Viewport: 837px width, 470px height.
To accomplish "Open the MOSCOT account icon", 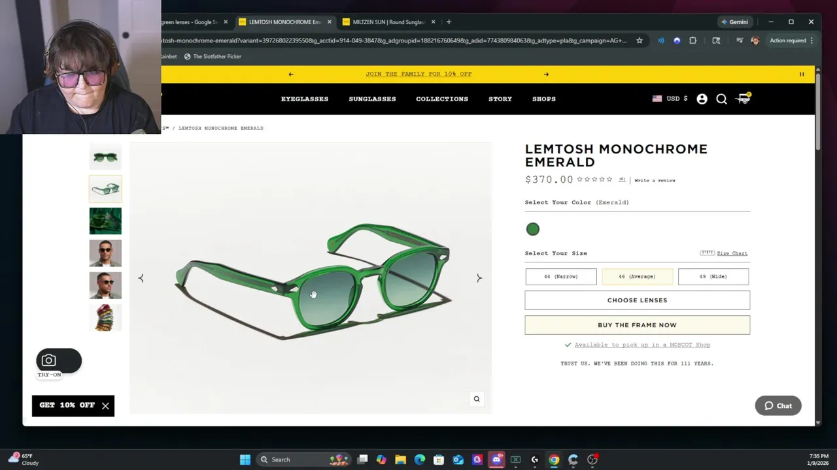I will [x=702, y=99].
